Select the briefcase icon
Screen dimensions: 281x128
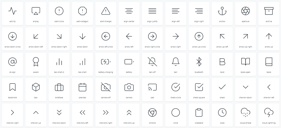pyautogui.click(x=59, y=87)
